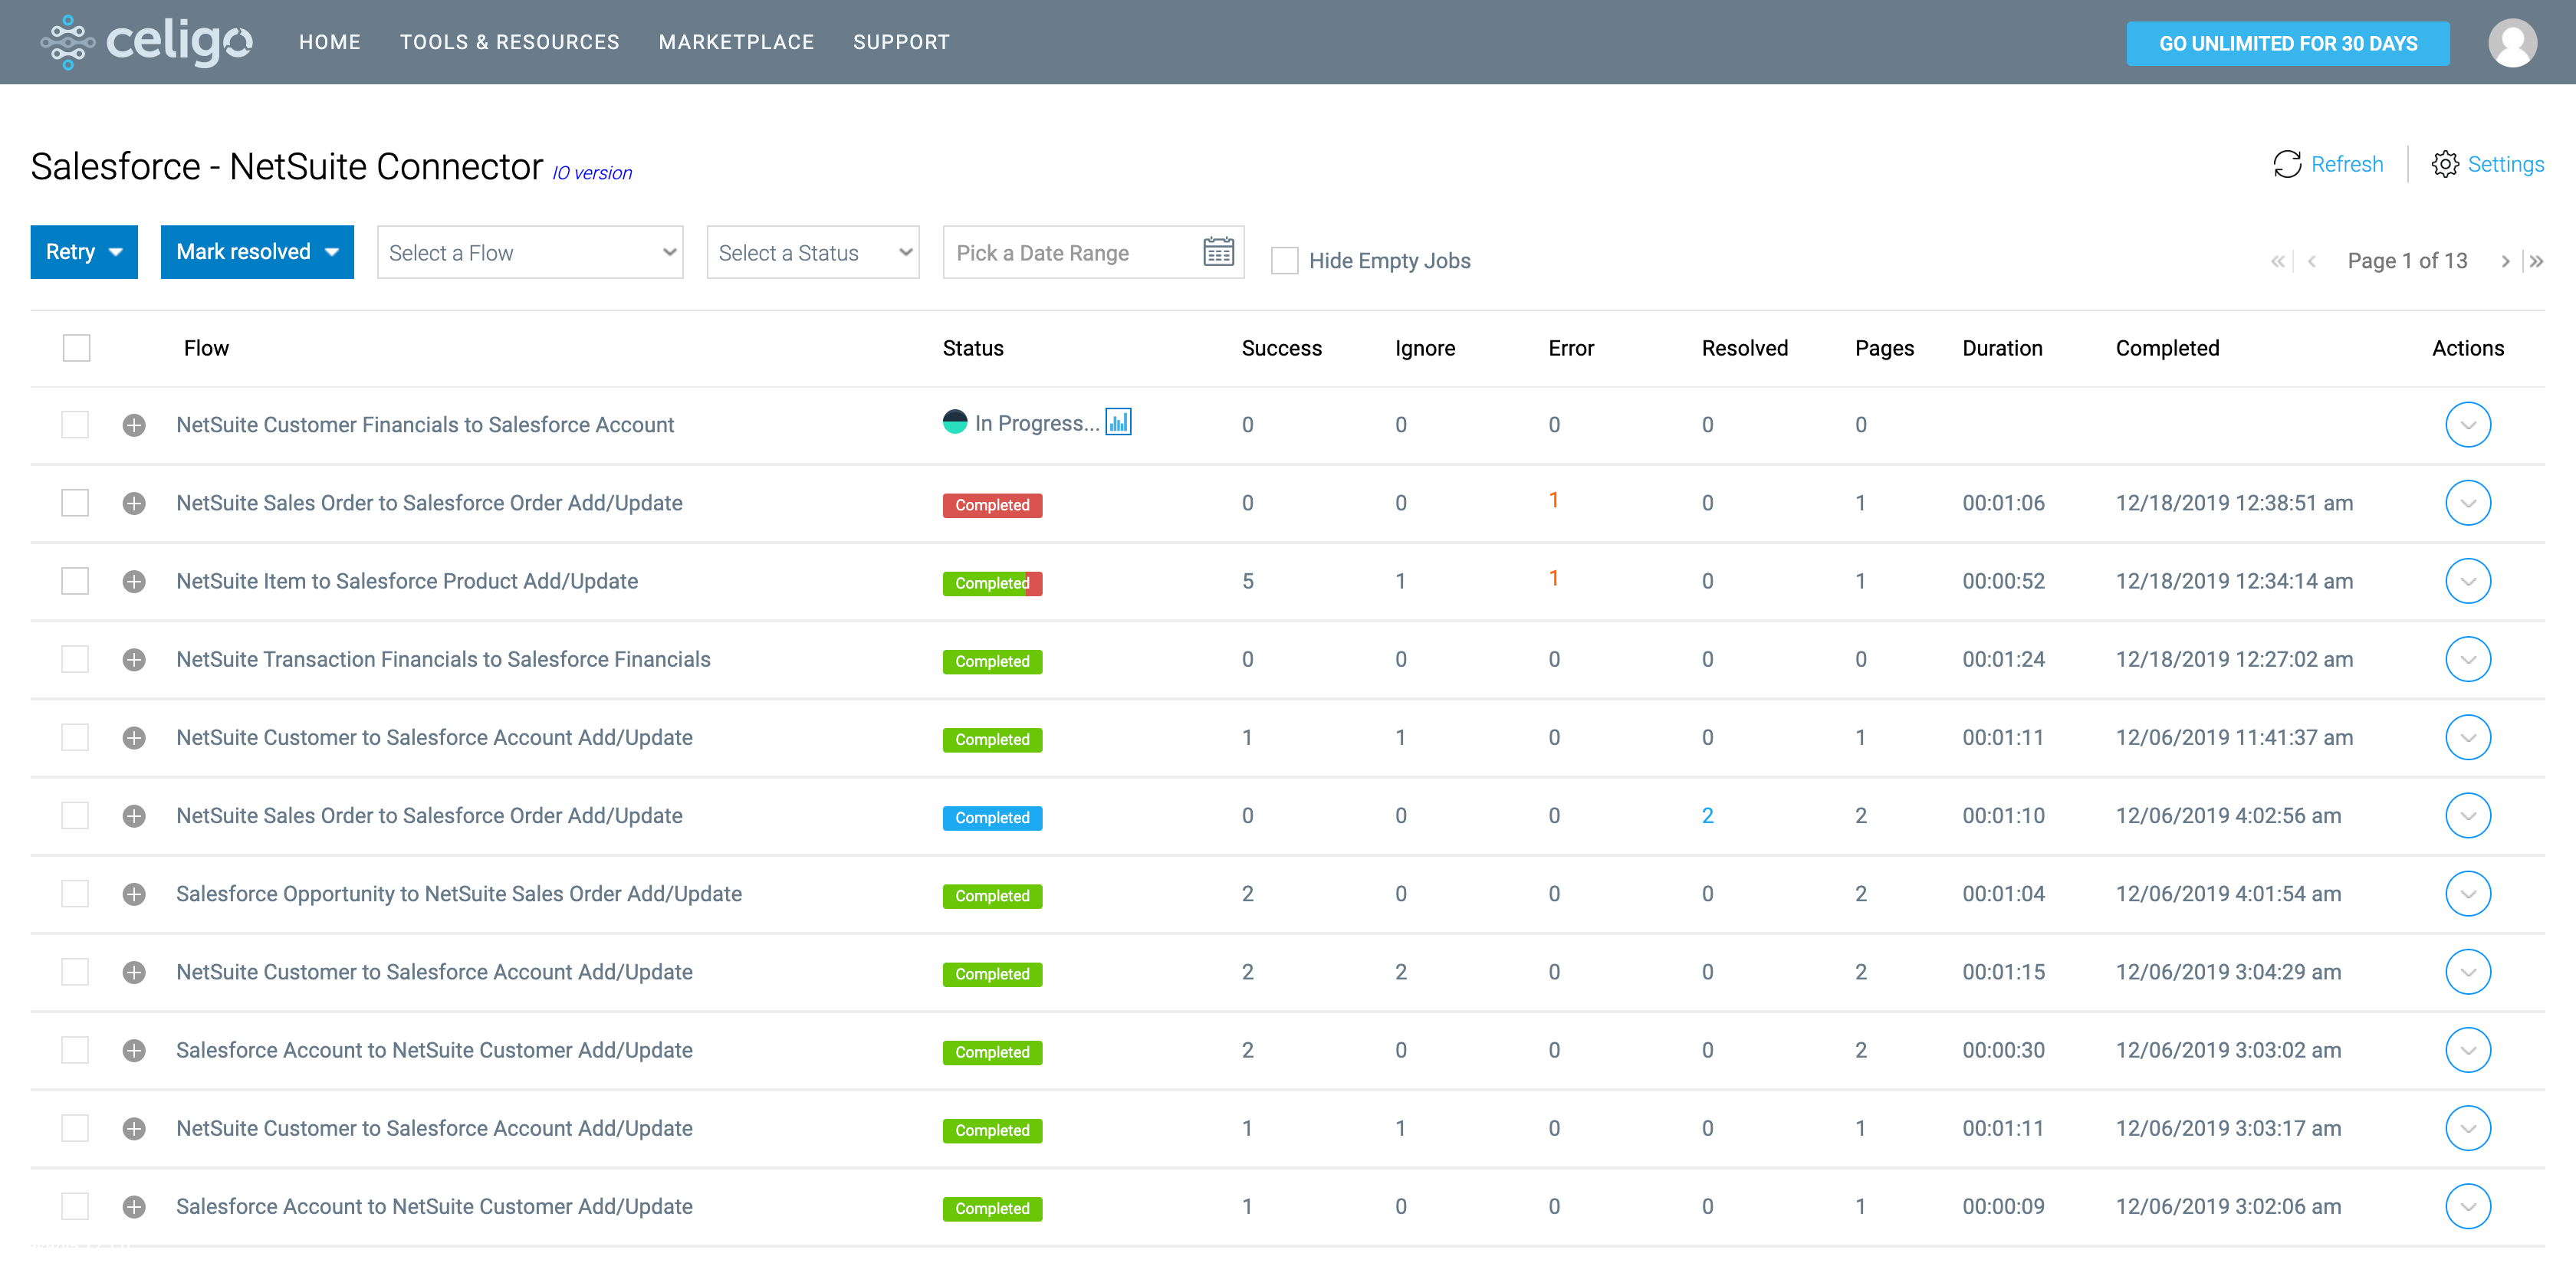Click the Celigo logo icon
The height and width of the screenshot is (1263, 2576).
[x=67, y=42]
